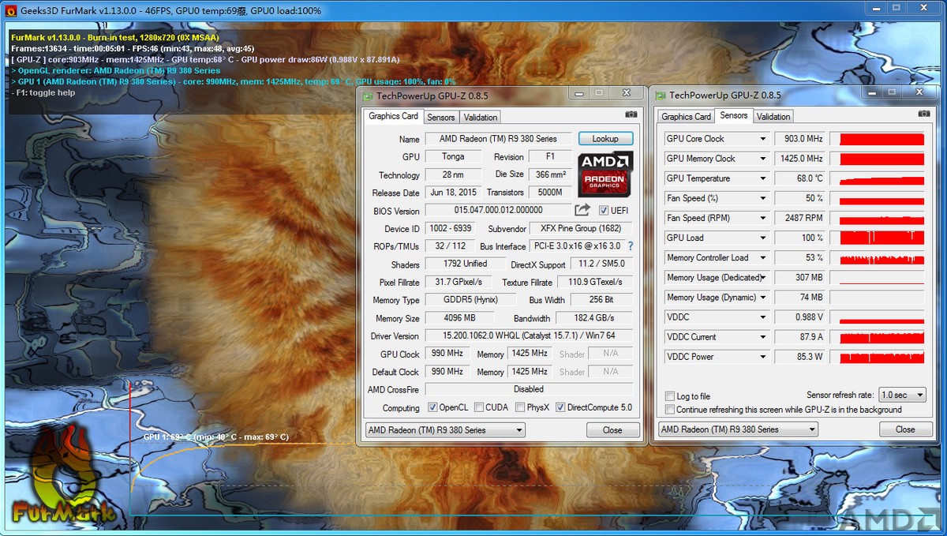Click the Memory Usage (Dedicated) reading "307 MB"

[x=800, y=278]
